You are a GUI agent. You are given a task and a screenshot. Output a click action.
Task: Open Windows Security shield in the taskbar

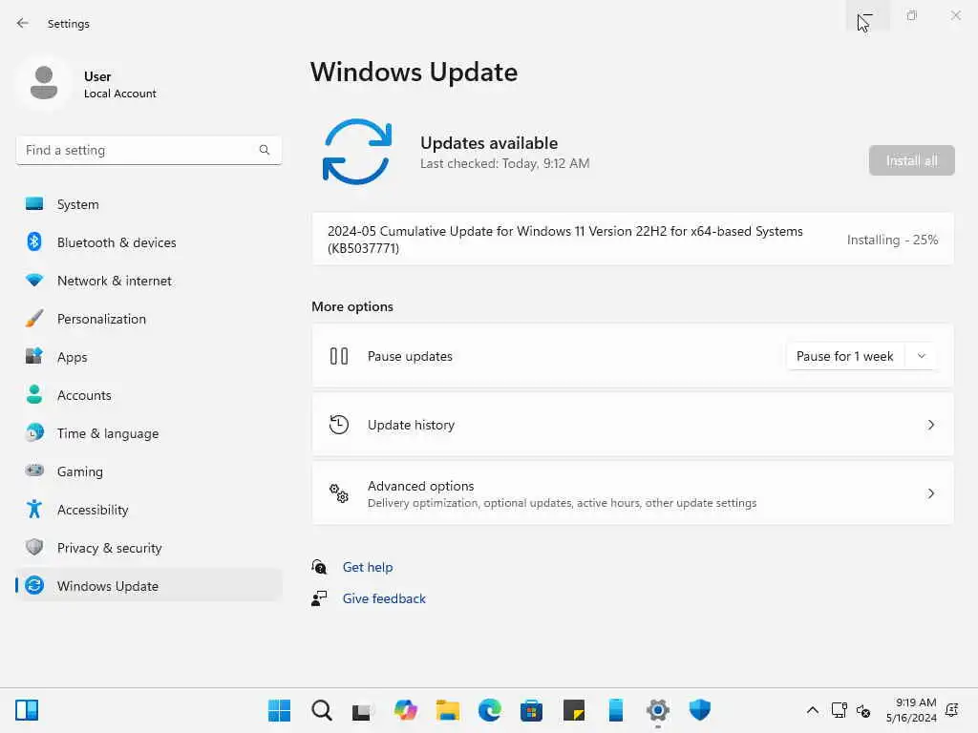tap(700, 710)
